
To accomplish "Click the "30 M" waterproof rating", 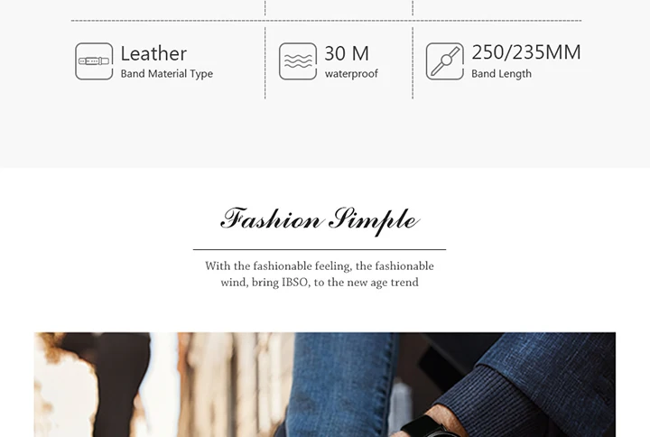I will click(347, 53).
